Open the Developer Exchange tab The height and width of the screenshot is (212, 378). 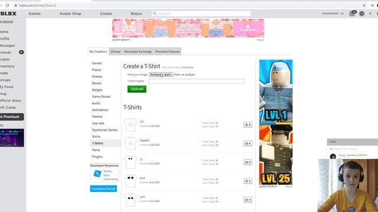138,51
